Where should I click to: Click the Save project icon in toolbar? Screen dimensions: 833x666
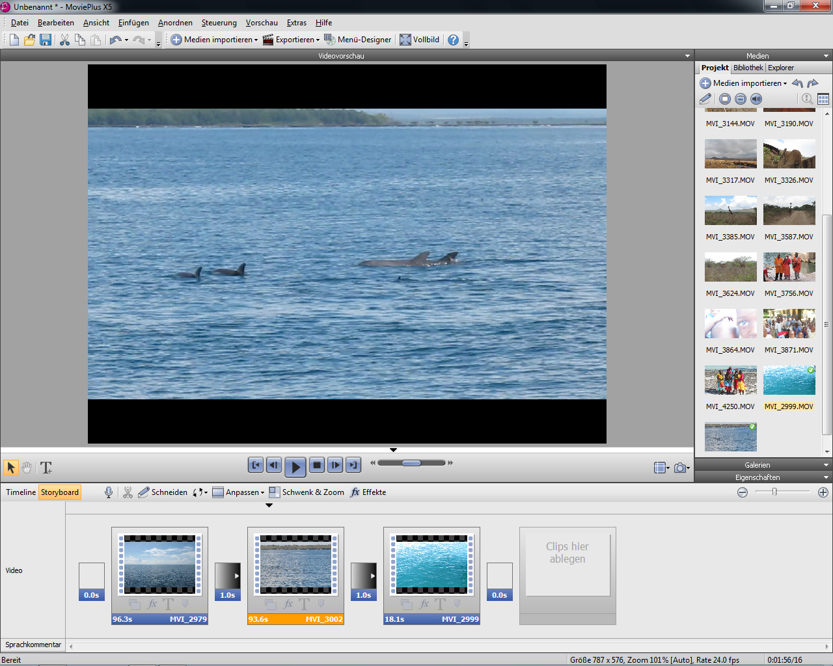(x=46, y=40)
